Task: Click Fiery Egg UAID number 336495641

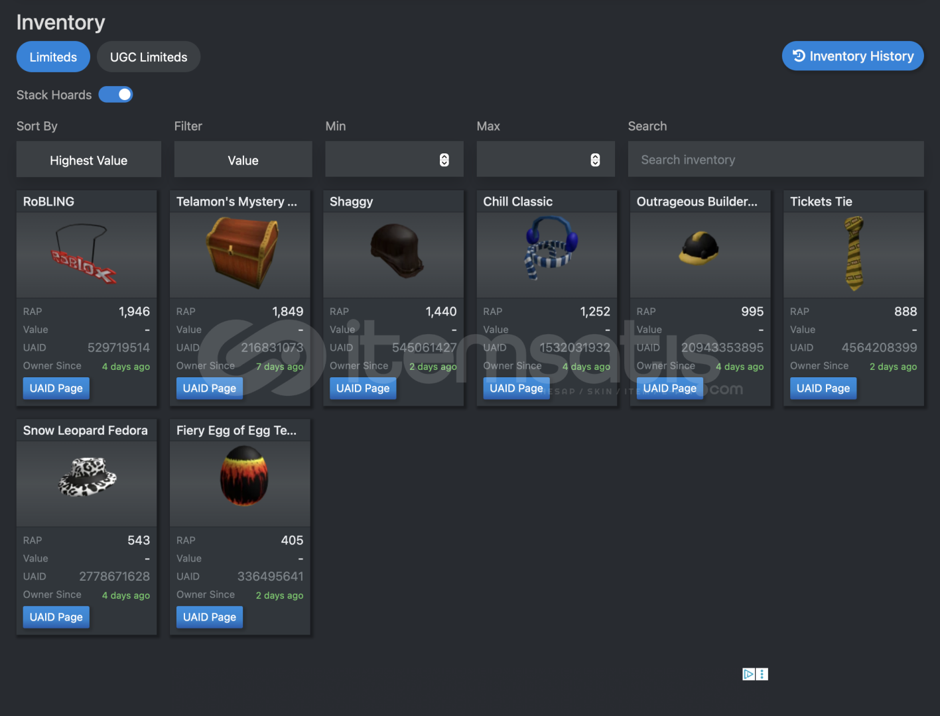Action: 271,576
